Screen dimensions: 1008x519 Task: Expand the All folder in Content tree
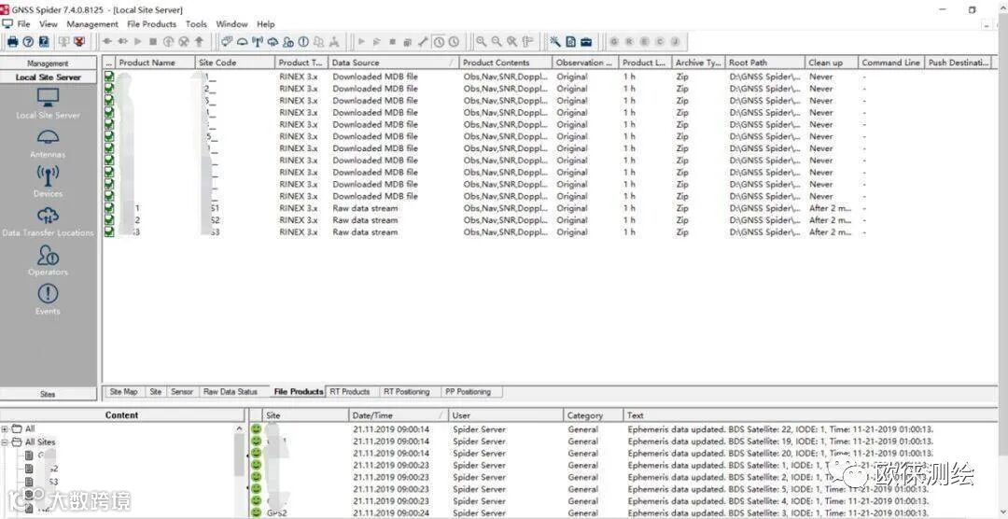[6, 429]
